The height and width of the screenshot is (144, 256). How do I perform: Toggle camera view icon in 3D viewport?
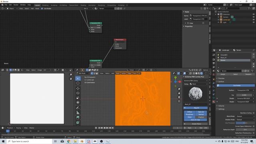pyautogui.click(x=179, y=97)
